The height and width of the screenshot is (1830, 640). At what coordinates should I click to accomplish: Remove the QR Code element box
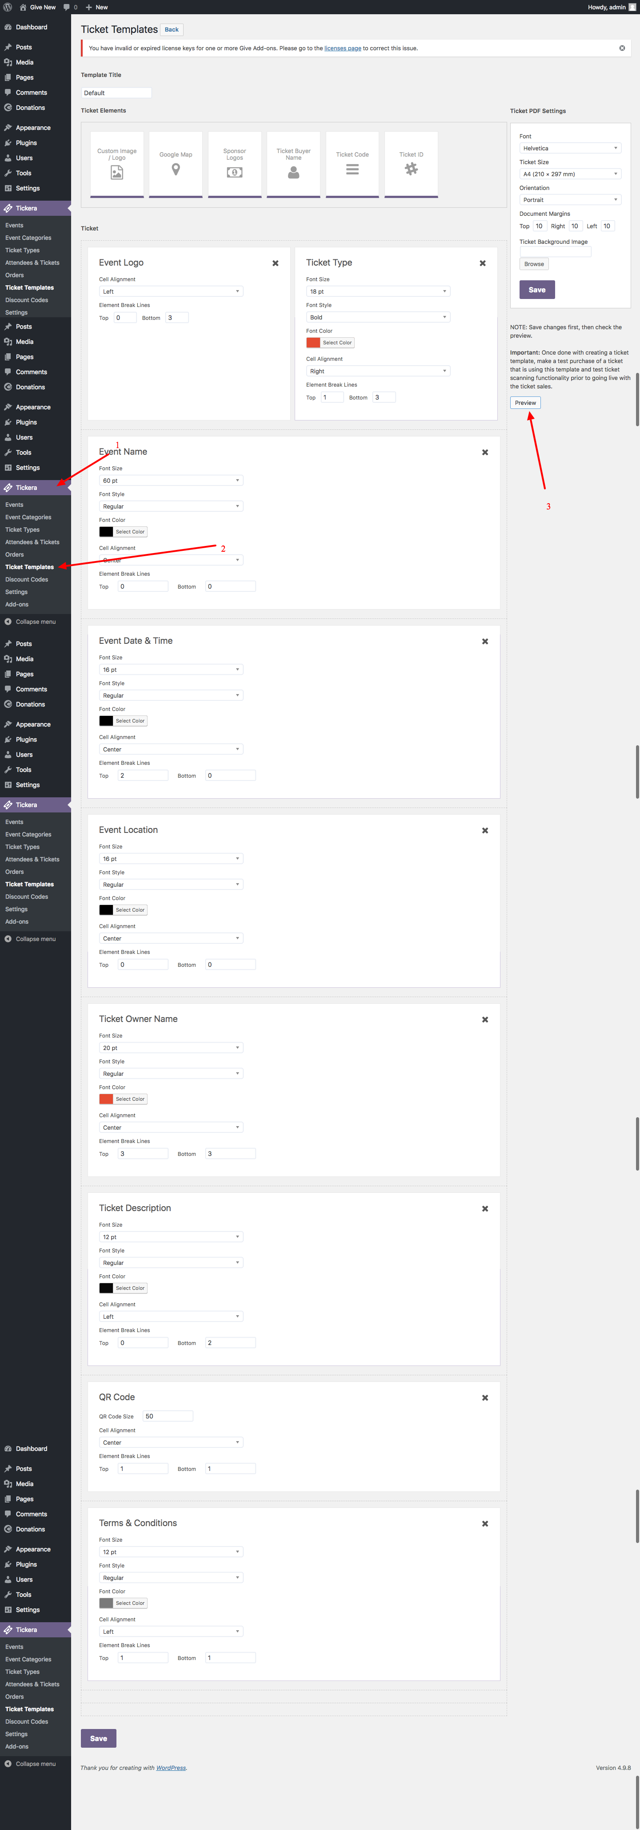click(x=485, y=1397)
